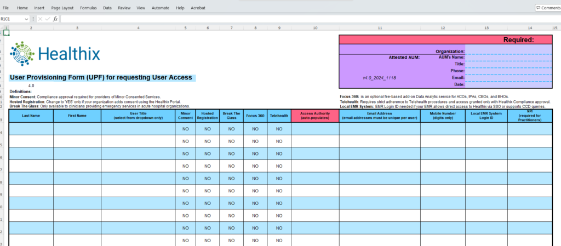The image size is (561, 246).
Task: Click the Name Box showing R1C1
Action: click(12, 19)
